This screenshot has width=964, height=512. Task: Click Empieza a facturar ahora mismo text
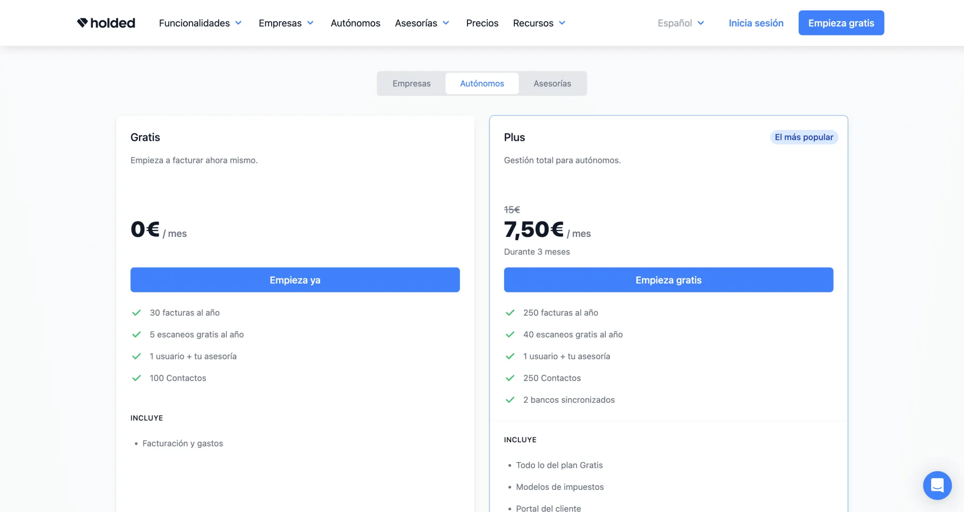(x=194, y=160)
